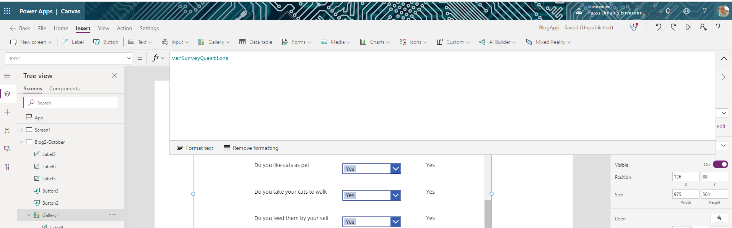Open the Share user icon

703,27
